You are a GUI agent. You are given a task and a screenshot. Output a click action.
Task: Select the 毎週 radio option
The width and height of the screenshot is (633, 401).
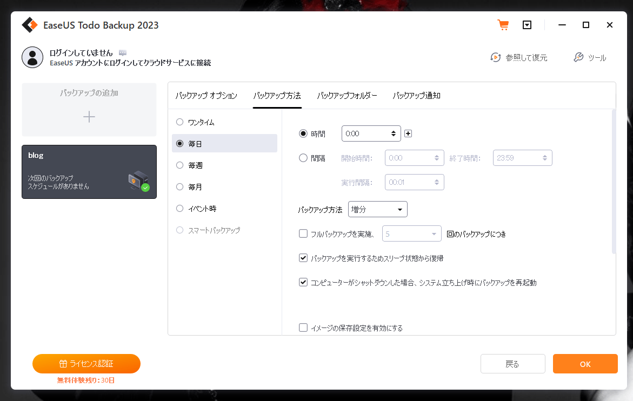pos(180,165)
